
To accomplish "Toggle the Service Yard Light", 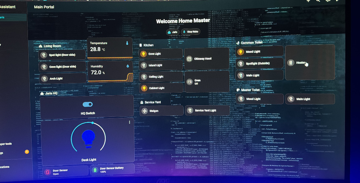I will [207, 111].
